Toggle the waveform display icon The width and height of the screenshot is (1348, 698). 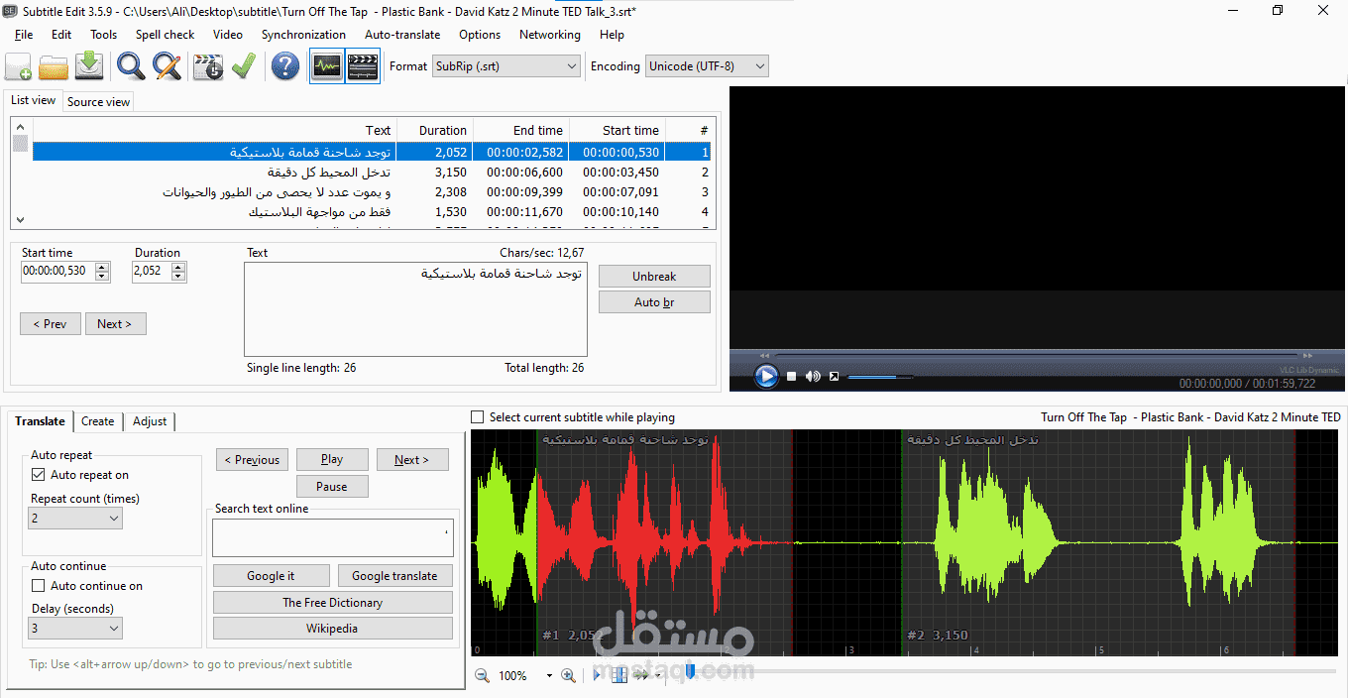[x=327, y=66]
